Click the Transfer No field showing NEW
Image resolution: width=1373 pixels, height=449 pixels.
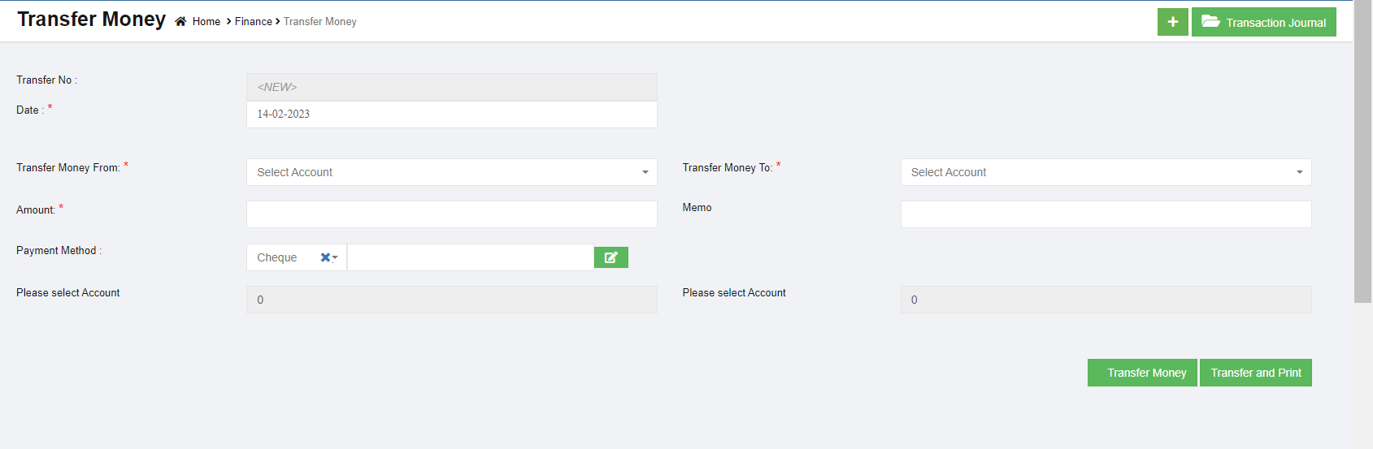[451, 87]
